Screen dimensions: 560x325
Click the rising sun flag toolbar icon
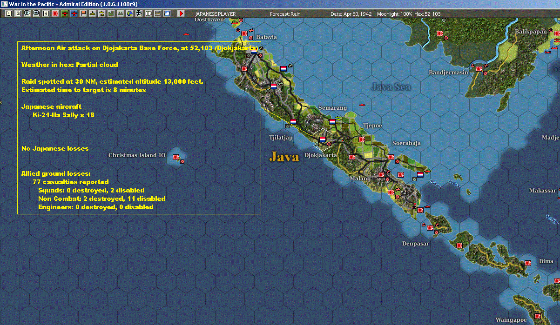point(55,13)
